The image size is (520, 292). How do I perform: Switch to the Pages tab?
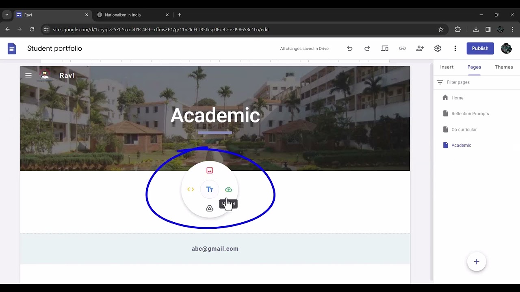tap(474, 67)
